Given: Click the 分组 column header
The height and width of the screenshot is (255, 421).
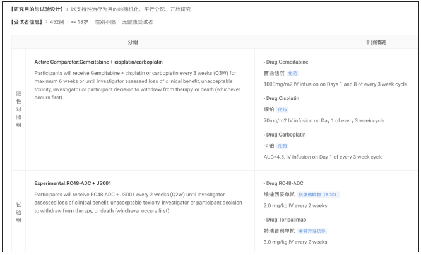Looking at the screenshot, I should (x=133, y=42).
